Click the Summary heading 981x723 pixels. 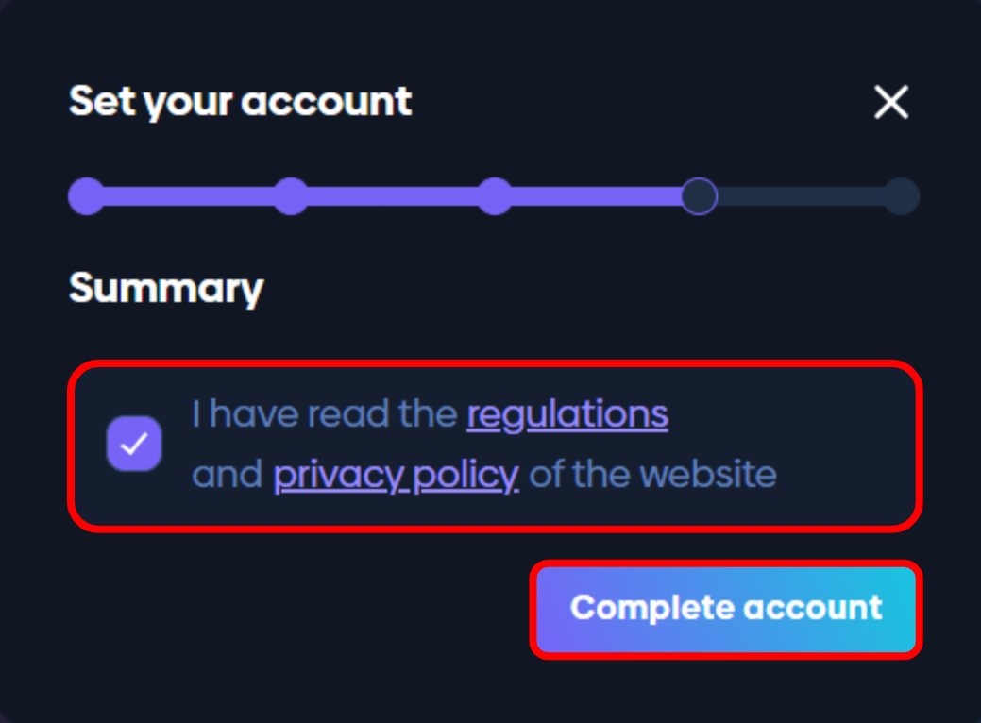[x=166, y=288]
